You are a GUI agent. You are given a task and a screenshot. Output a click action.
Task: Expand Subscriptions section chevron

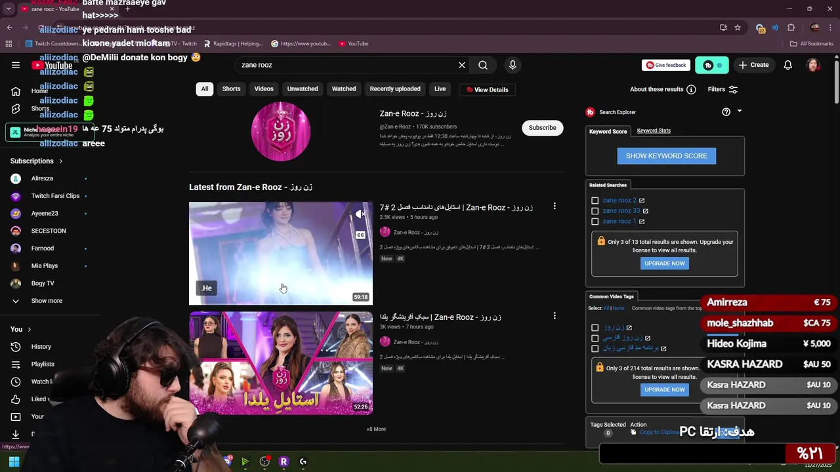click(61, 161)
